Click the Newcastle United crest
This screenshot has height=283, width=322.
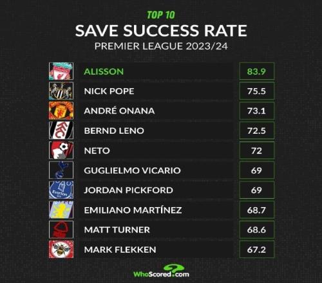click(61, 91)
